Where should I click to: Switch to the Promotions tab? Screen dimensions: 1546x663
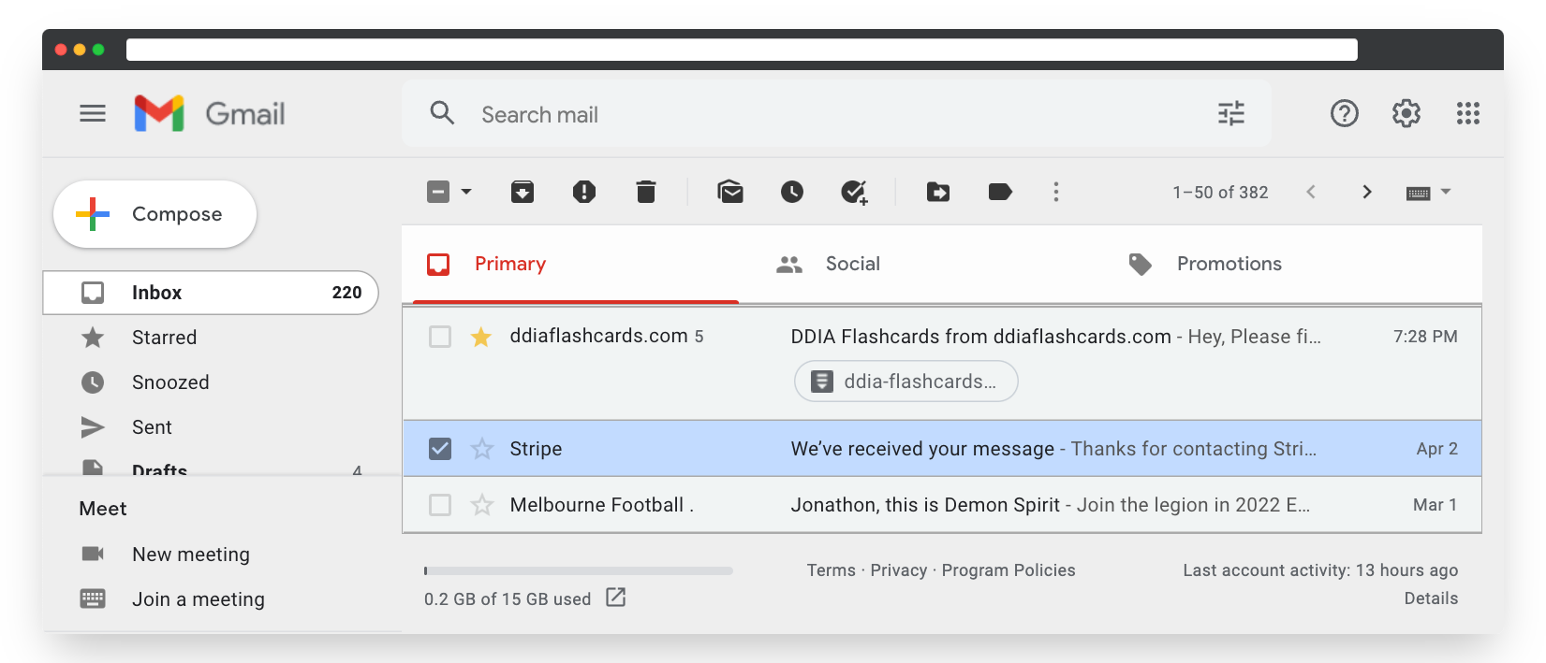(1229, 265)
